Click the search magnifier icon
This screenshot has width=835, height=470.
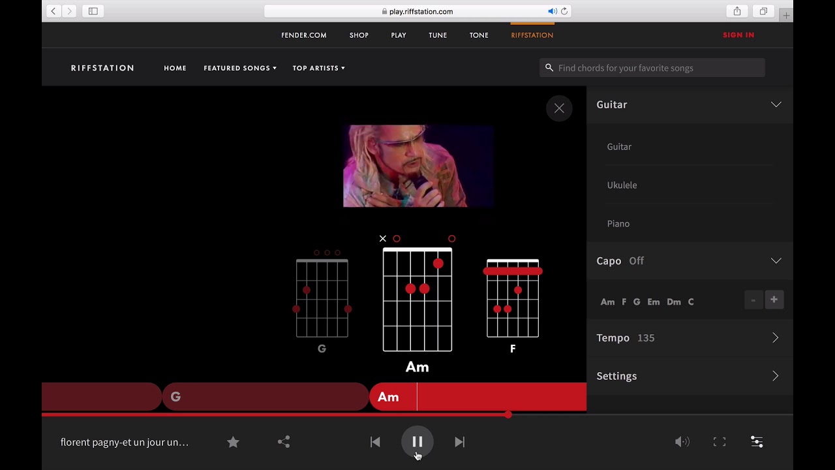click(549, 68)
